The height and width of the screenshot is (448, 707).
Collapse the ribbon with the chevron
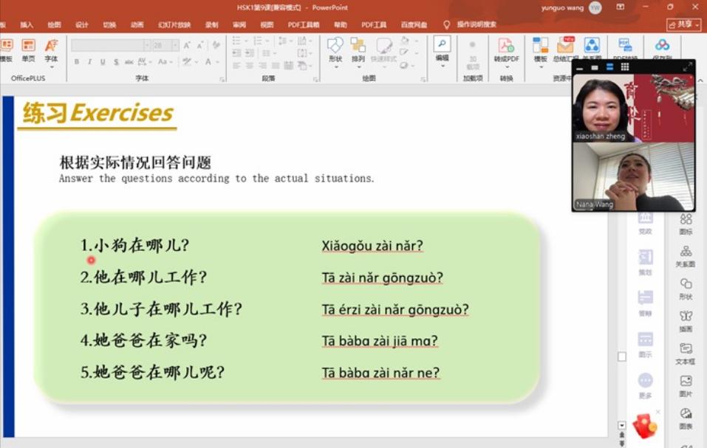(700, 80)
